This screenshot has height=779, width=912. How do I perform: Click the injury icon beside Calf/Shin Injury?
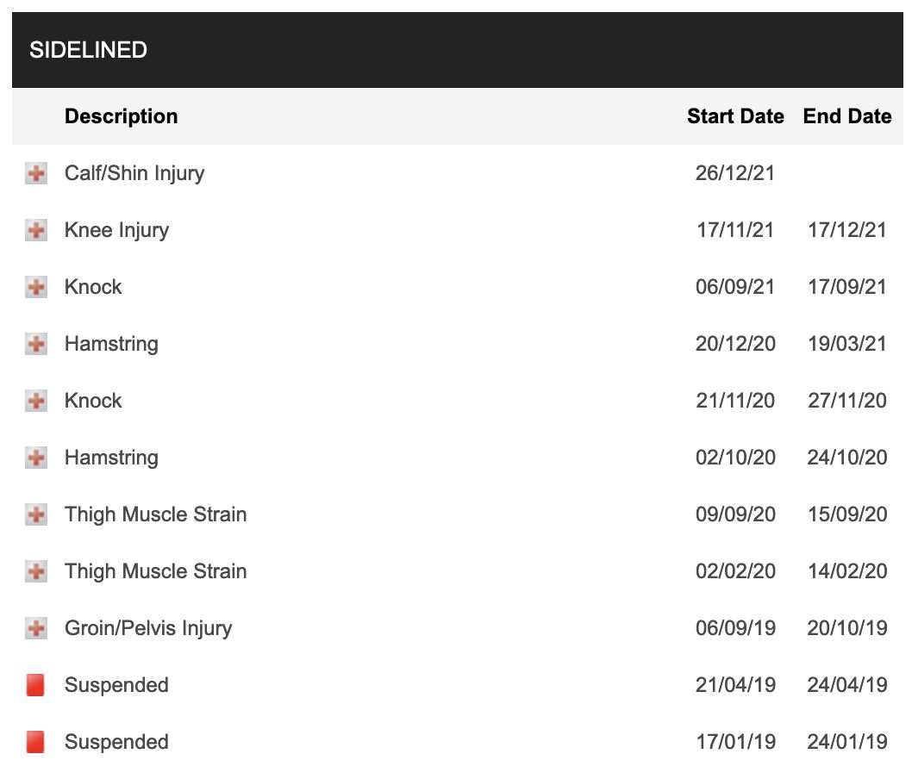(x=36, y=173)
